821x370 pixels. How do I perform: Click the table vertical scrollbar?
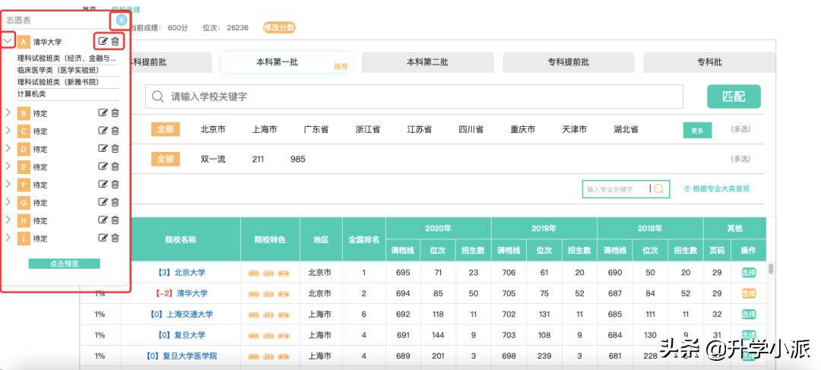pos(771,269)
